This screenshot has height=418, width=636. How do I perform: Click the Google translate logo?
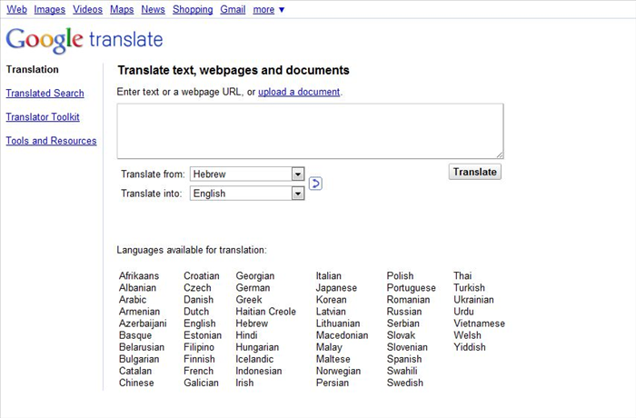click(84, 40)
